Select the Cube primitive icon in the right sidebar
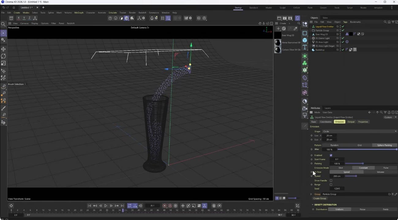Viewport: 398px width, 220px height. (305, 40)
